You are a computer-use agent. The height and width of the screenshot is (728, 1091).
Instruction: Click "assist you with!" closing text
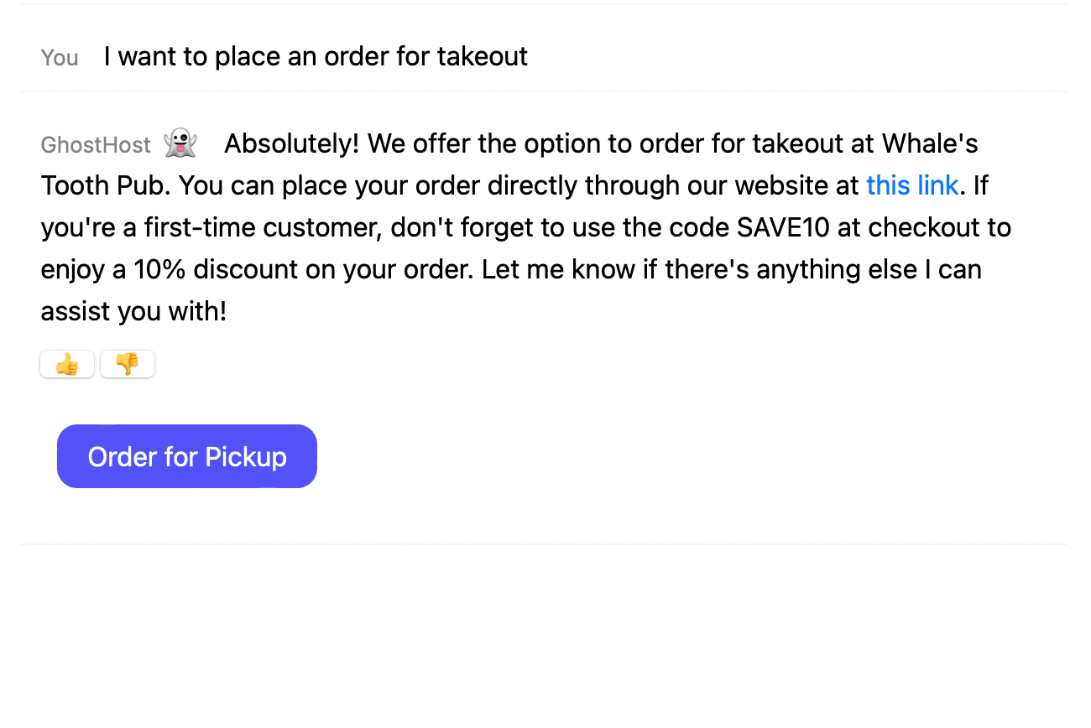pos(133,311)
